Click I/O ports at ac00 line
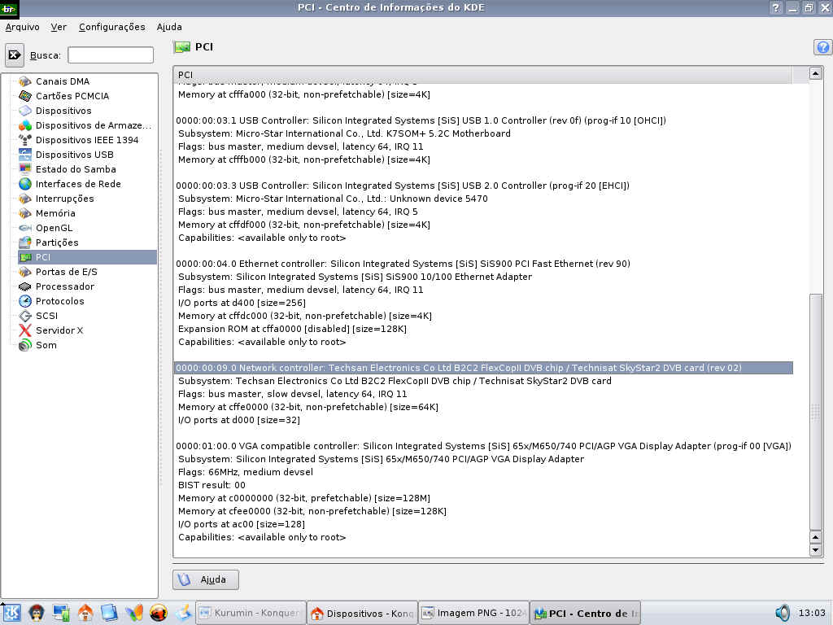Viewport: 833px width, 625px height. 241,524
